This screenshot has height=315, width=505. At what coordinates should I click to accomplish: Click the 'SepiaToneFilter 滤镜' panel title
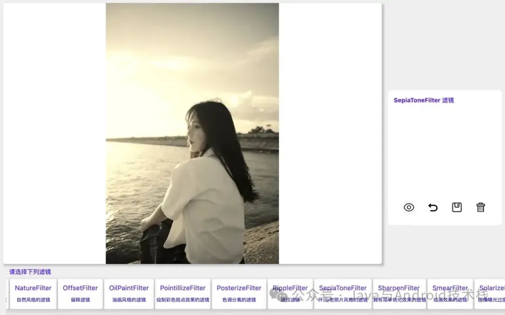pyautogui.click(x=424, y=100)
